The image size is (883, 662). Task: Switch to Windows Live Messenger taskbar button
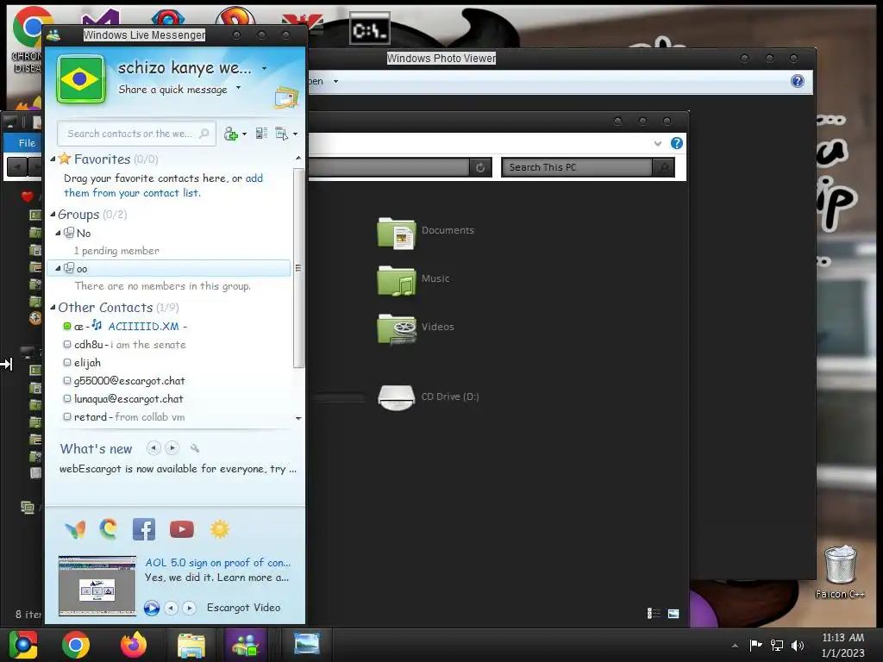click(246, 645)
